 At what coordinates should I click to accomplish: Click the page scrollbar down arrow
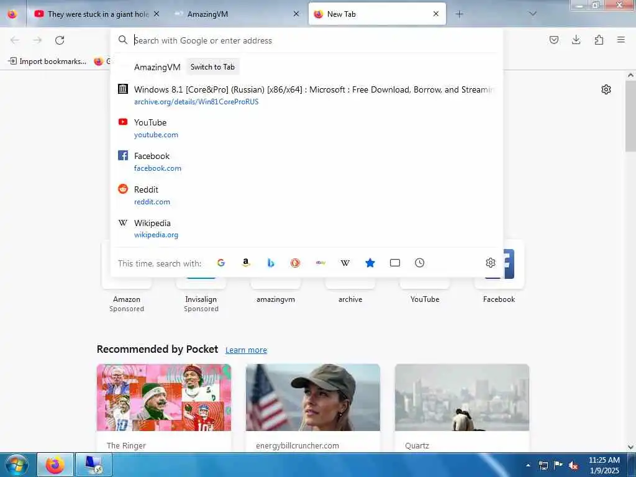[x=630, y=447]
